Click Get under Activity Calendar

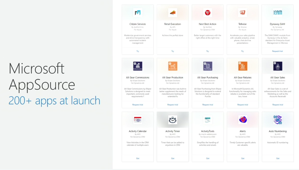pyautogui.click(x=138, y=158)
